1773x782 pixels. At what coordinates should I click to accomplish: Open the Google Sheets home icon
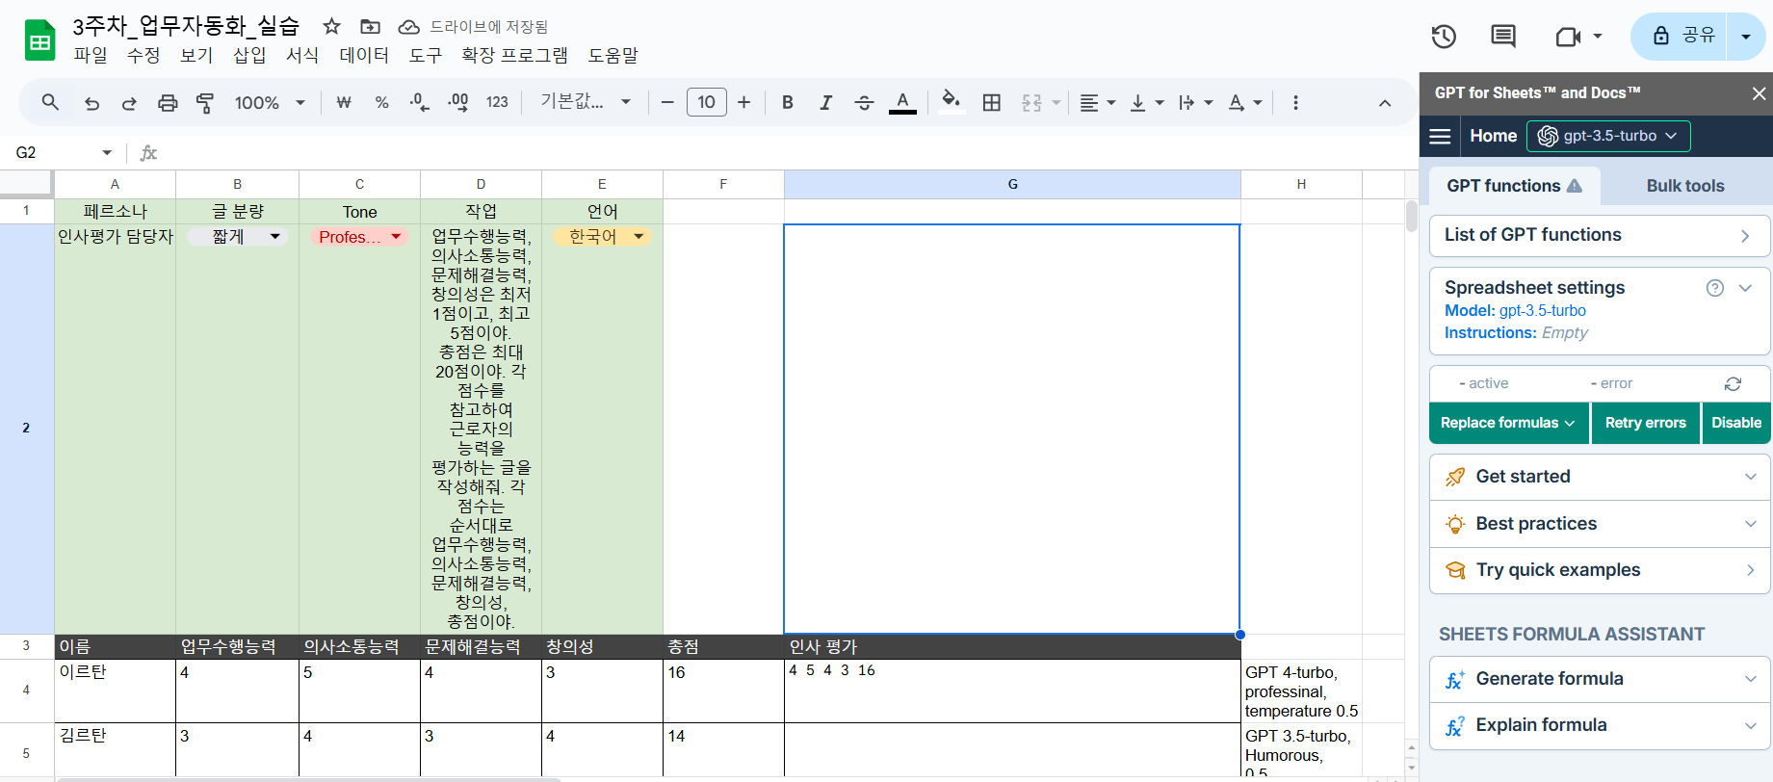39,40
